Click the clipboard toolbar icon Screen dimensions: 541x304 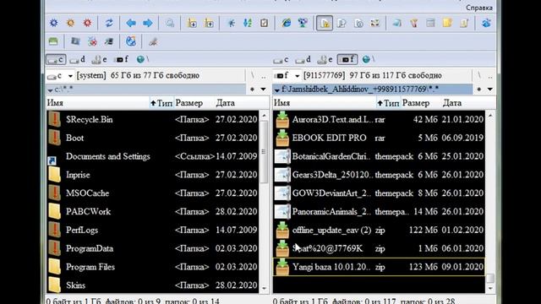(x=264, y=23)
